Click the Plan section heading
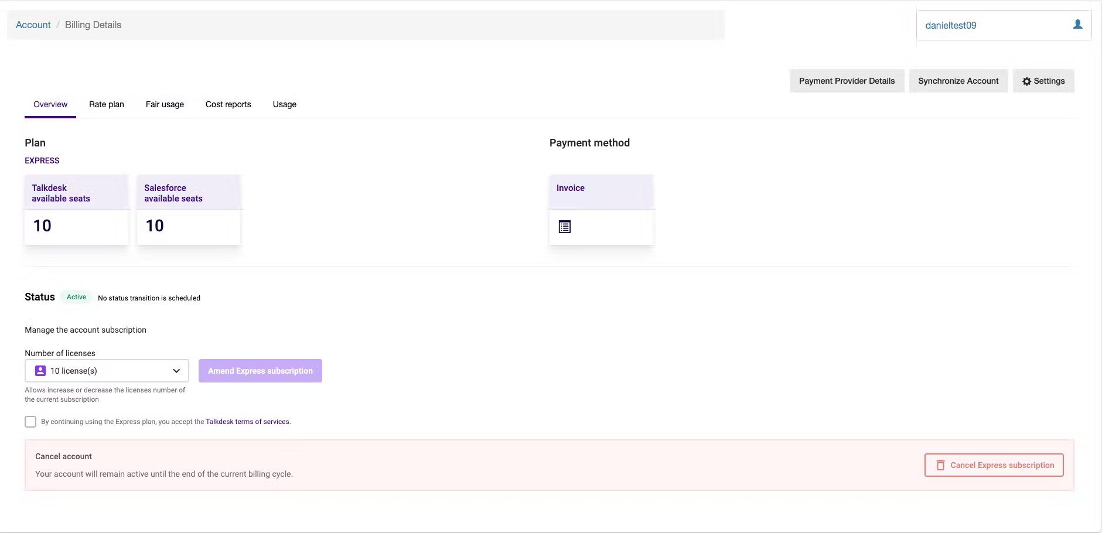This screenshot has height=533, width=1102. click(x=35, y=143)
